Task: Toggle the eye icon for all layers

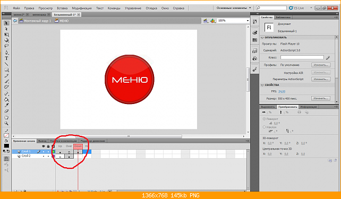Action: (44, 146)
